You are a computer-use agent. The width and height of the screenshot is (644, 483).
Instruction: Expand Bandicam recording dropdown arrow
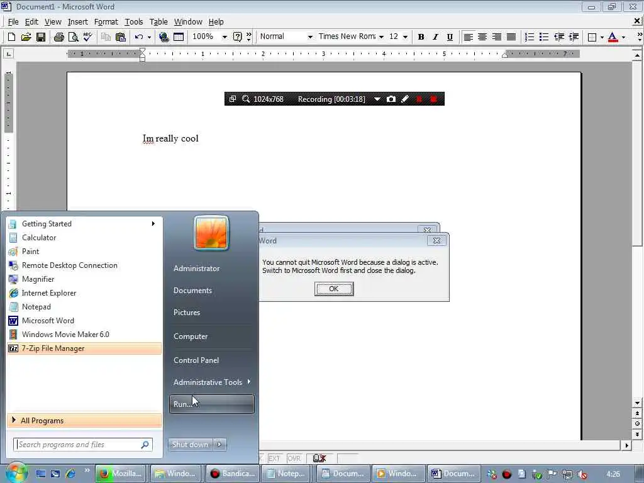click(x=377, y=99)
